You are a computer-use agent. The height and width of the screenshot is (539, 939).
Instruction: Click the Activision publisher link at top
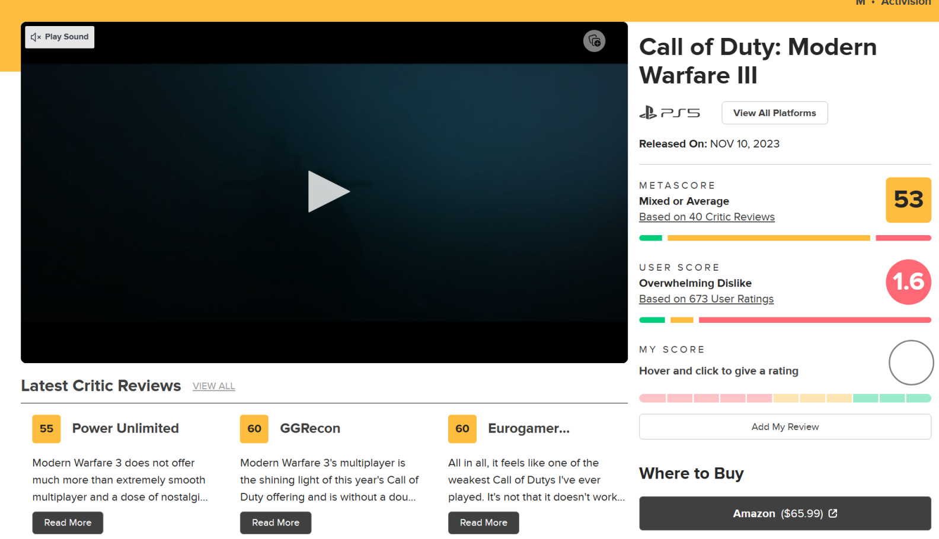pos(906,3)
